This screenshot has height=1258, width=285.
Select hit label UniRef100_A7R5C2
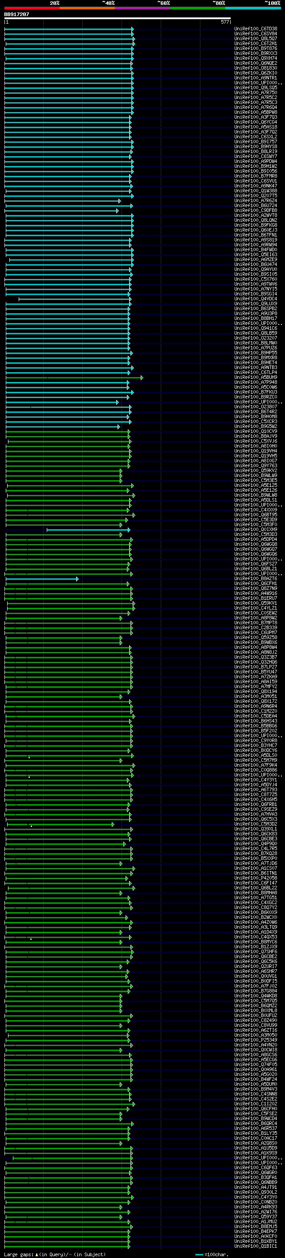[256, 98]
